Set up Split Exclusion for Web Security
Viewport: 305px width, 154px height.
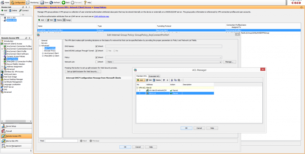83,72
